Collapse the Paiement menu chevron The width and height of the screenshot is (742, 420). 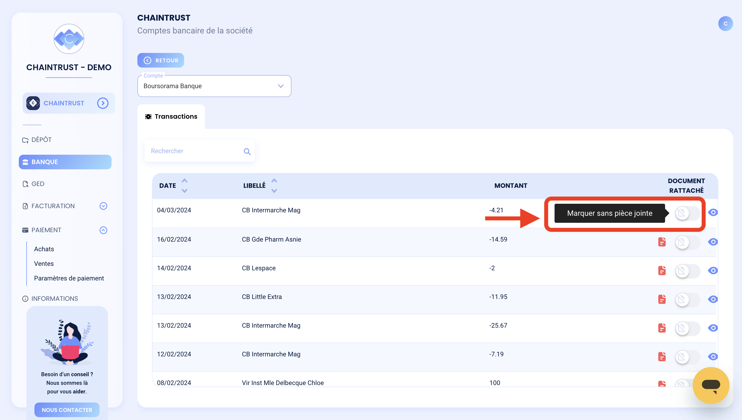tap(103, 230)
